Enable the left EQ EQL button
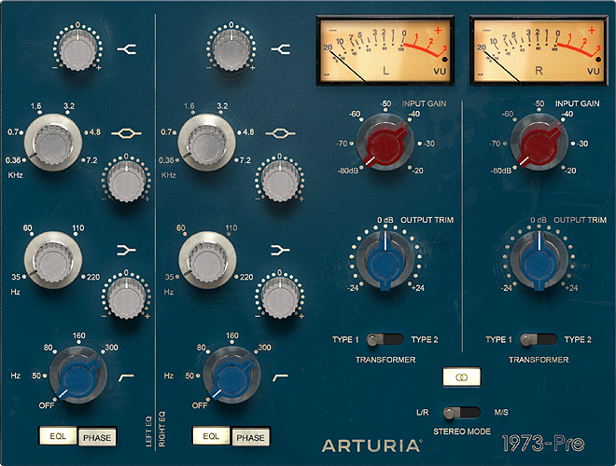 click(x=58, y=435)
